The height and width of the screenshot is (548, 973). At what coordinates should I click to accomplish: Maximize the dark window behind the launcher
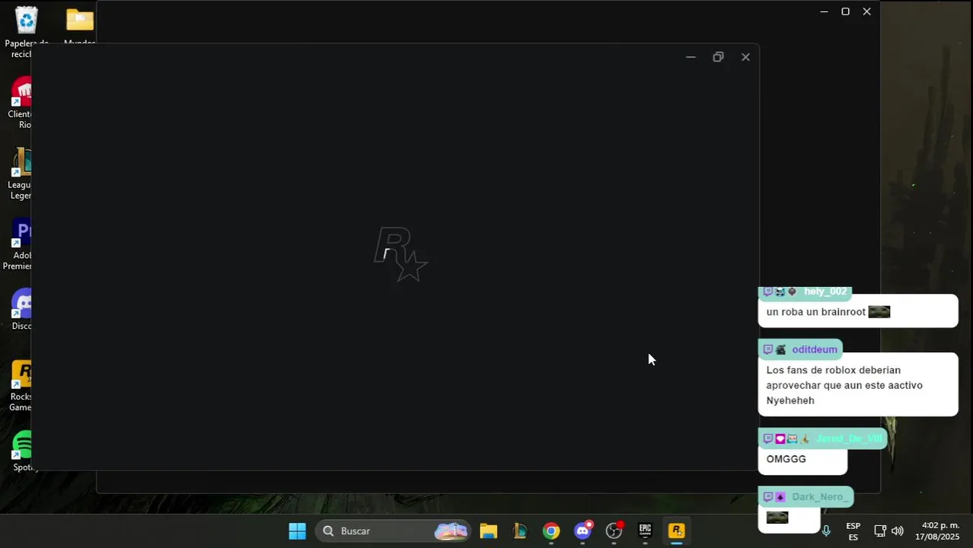845,11
